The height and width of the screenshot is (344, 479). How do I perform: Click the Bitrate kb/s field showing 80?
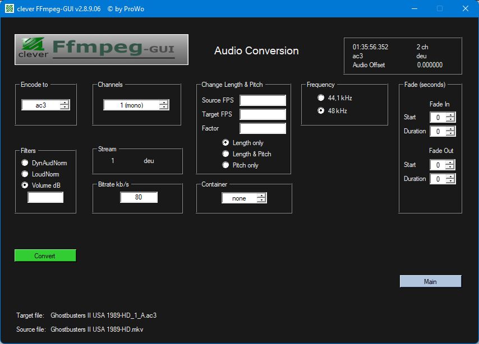coord(139,197)
